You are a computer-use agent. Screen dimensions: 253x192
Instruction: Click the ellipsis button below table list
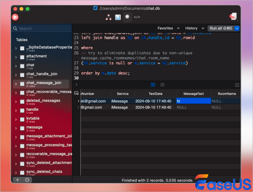pyautogui.click(x=27, y=180)
